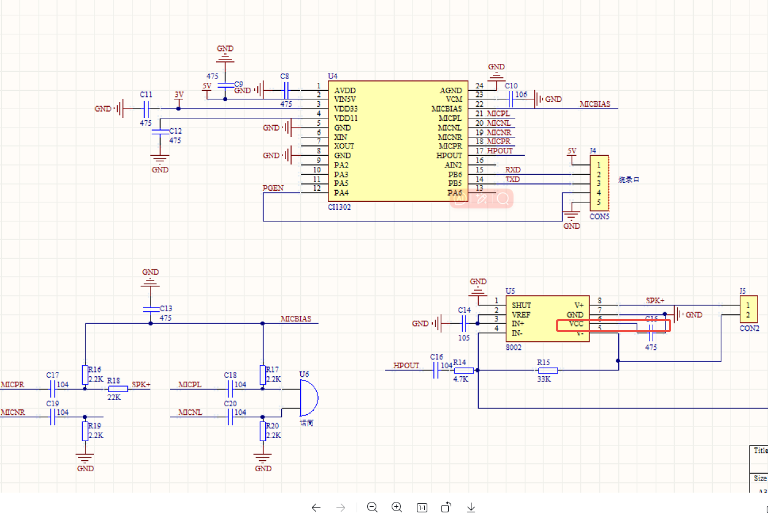Select the magic pen edit icon
768x516 pixels.
(482, 198)
